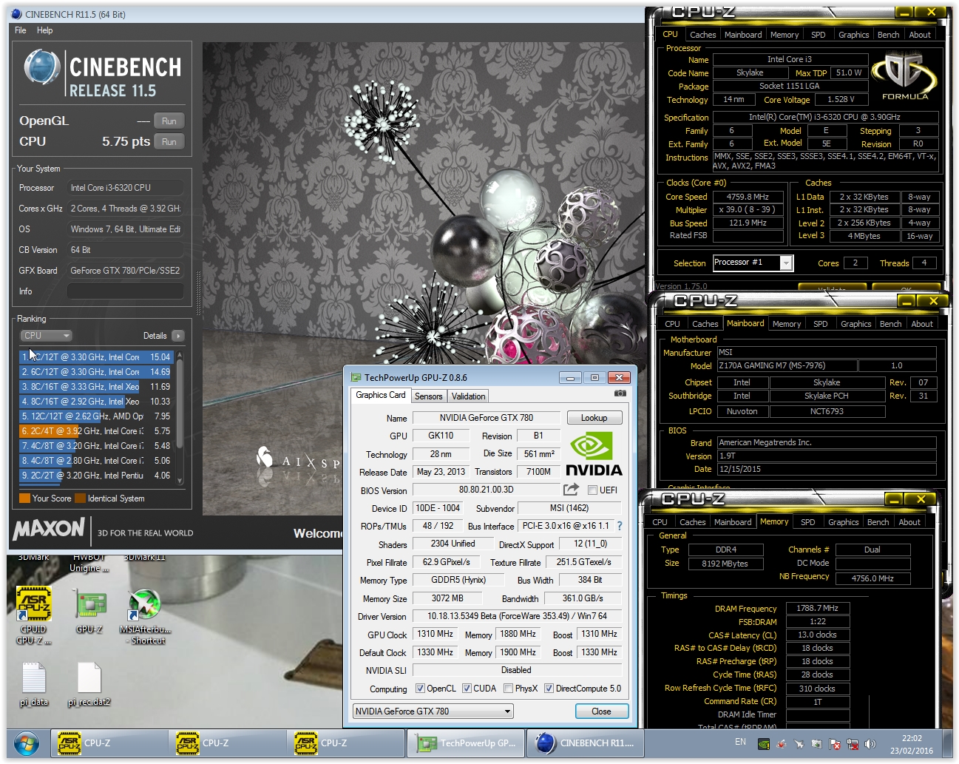
Task: Open the GPU-Z desktop icon
Action: [x=89, y=612]
